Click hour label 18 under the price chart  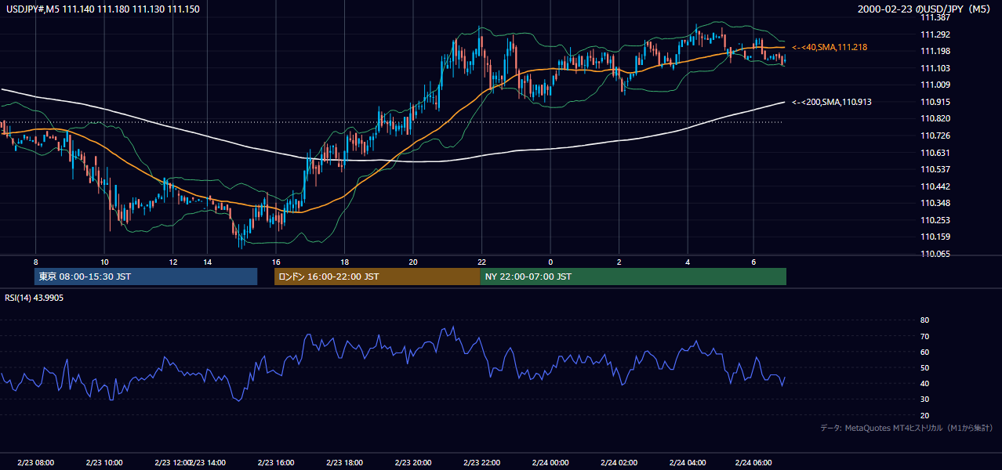[x=344, y=262]
